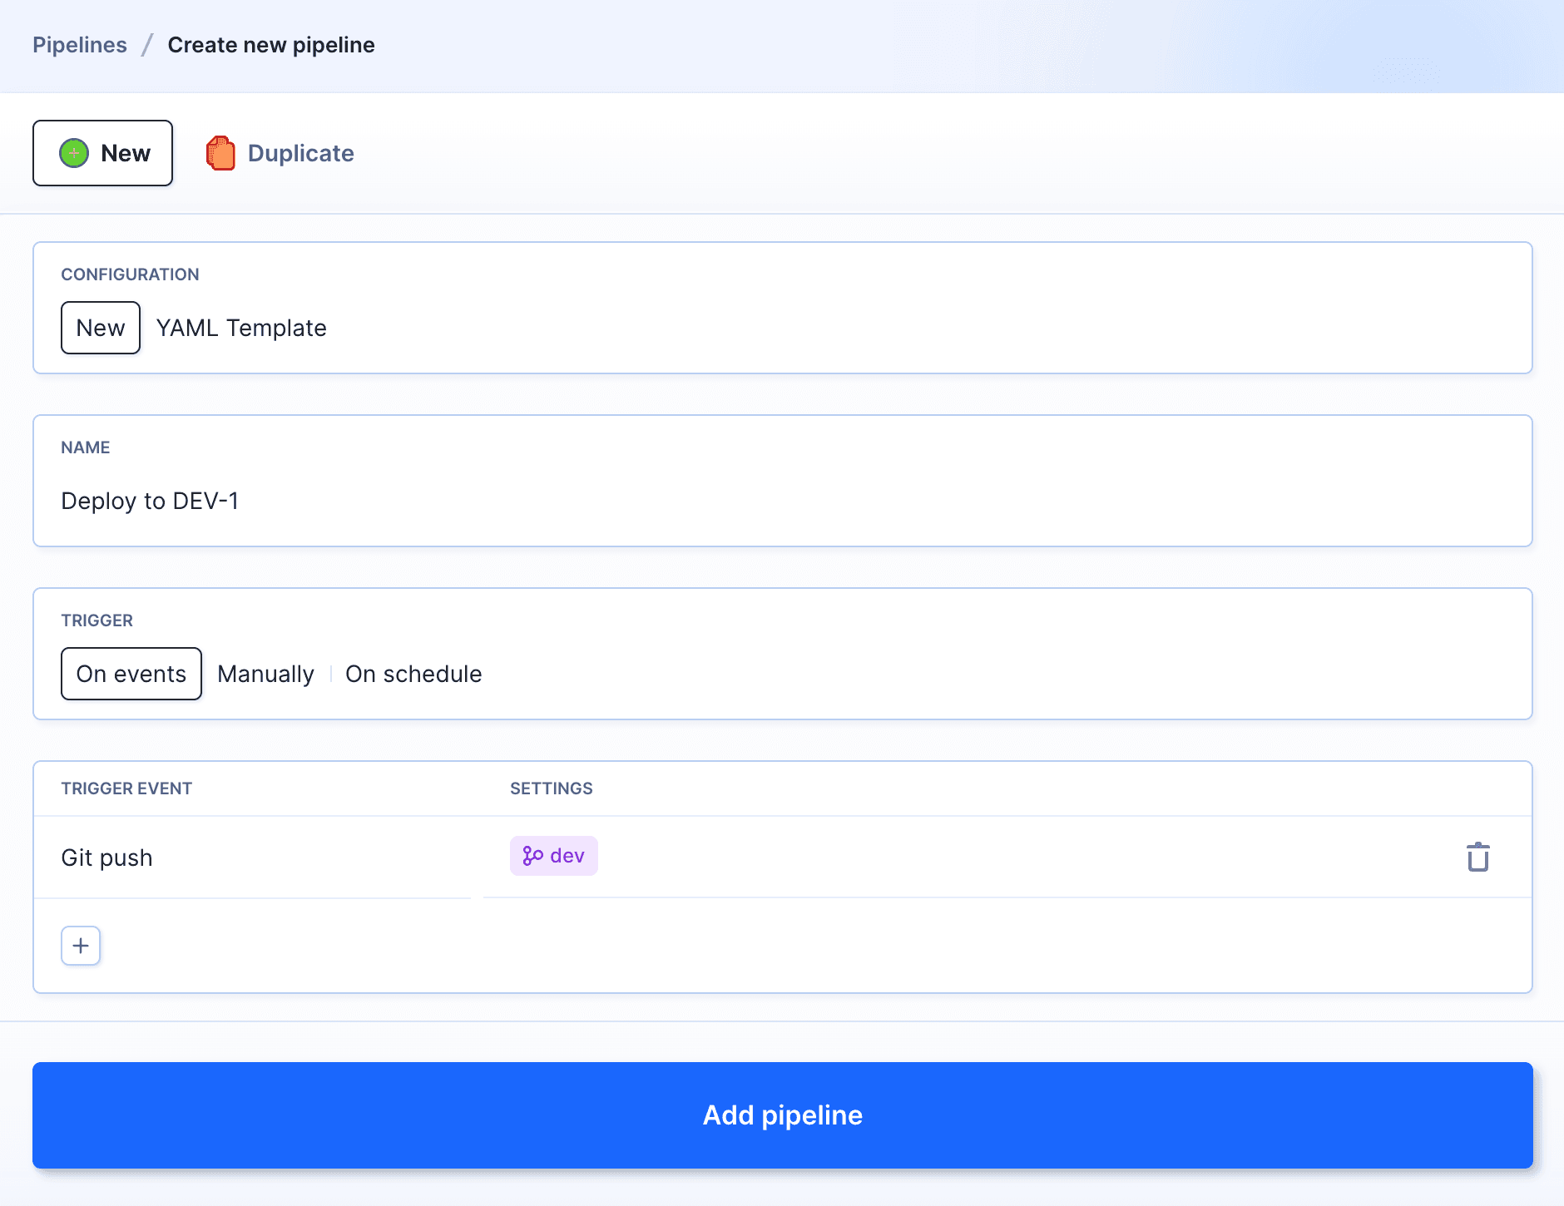Switch trigger to On schedule
Viewport: 1564px width, 1206px height.
pos(413,674)
